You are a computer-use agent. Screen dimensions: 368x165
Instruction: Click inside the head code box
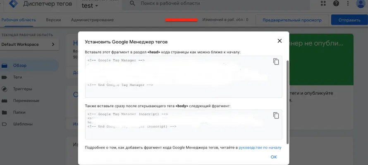coord(184,77)
